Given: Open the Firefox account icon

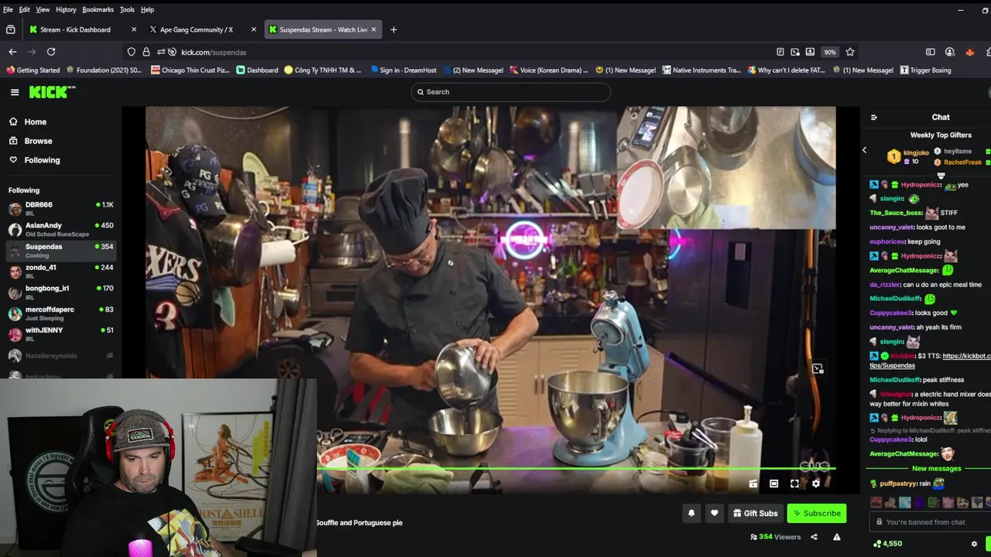Looking at the screenshot, I should tap(950, 52).
